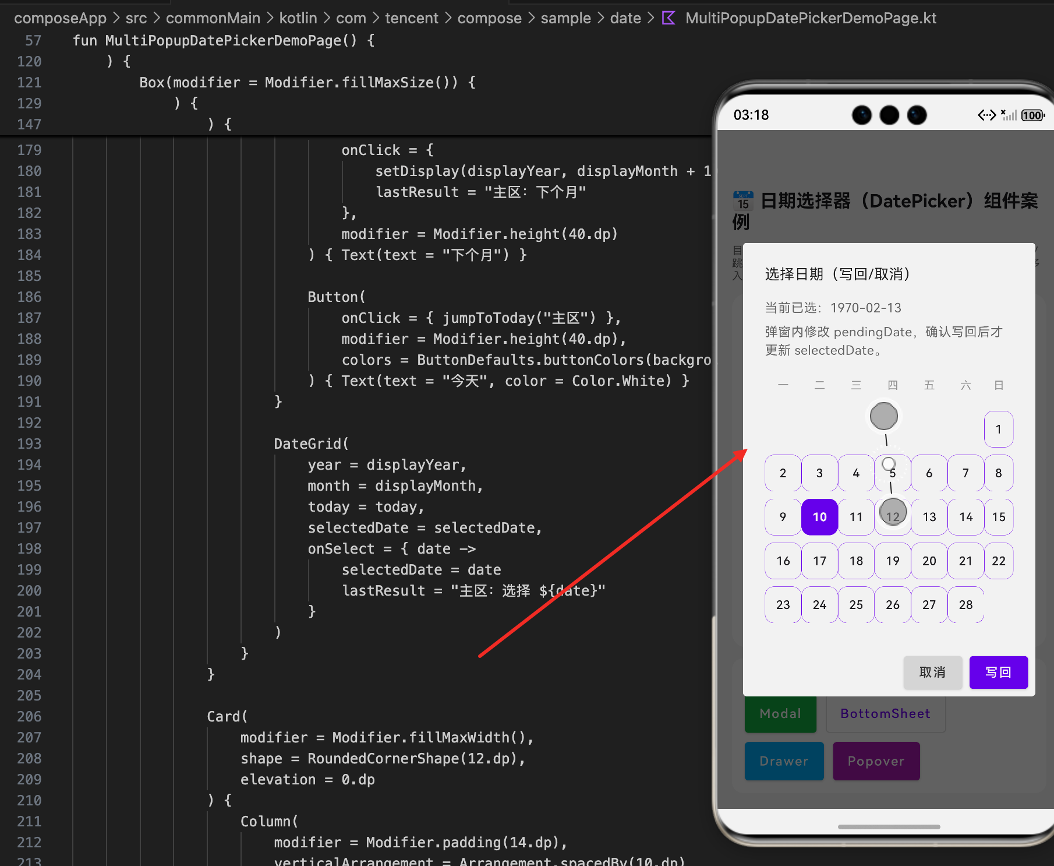The height and width of the screenshot is (866, 1054).
Task: Click phone signal strength icon
Action: pyautogui.click(x=1009, y=115)
